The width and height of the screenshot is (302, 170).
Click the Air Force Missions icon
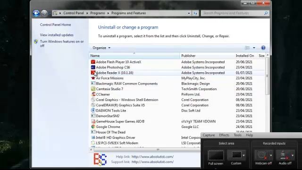pos(93,78)
